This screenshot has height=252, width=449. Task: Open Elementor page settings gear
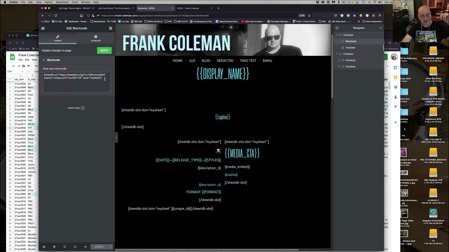click(44, 247)
